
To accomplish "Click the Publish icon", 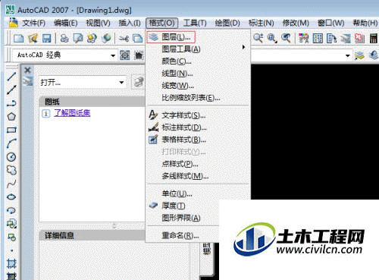I will (92, 39).
